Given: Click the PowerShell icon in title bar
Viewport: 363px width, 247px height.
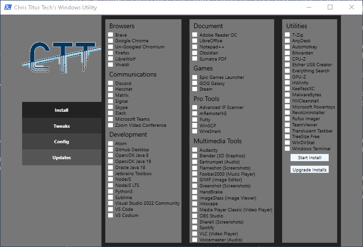Looking at the screenshot, I should [7, 8].
